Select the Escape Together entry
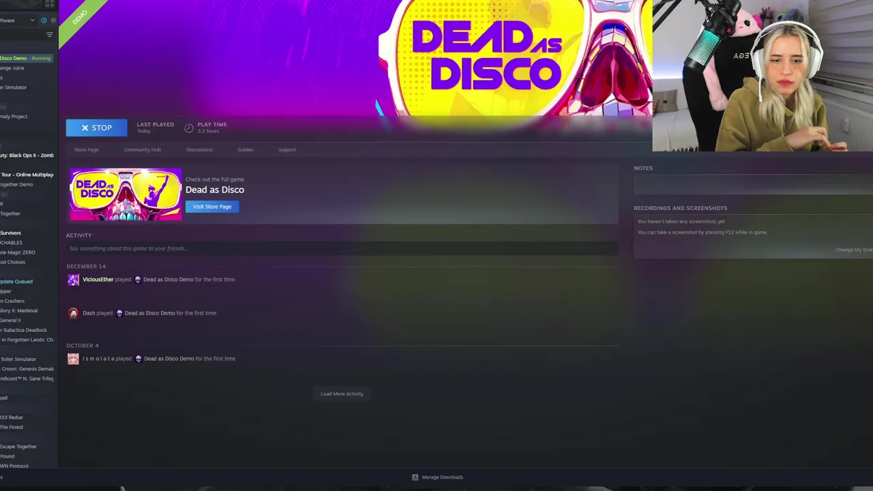The image size is (873, 491). tap(18, 447)
